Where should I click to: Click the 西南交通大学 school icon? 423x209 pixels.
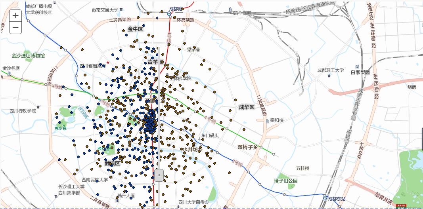(x=121, y=9)
